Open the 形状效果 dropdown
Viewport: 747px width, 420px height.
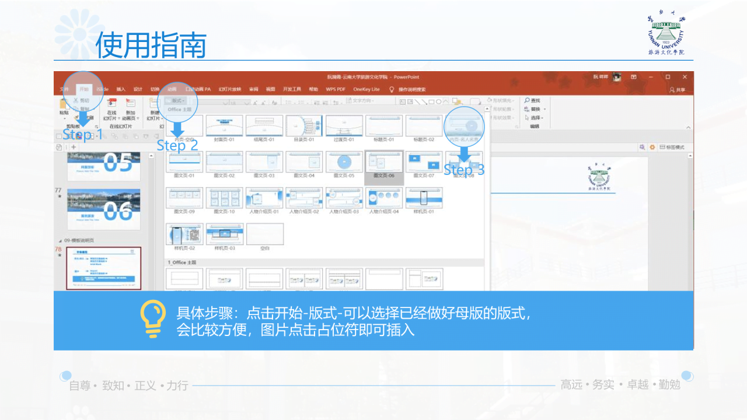click(x=502, y=117)
